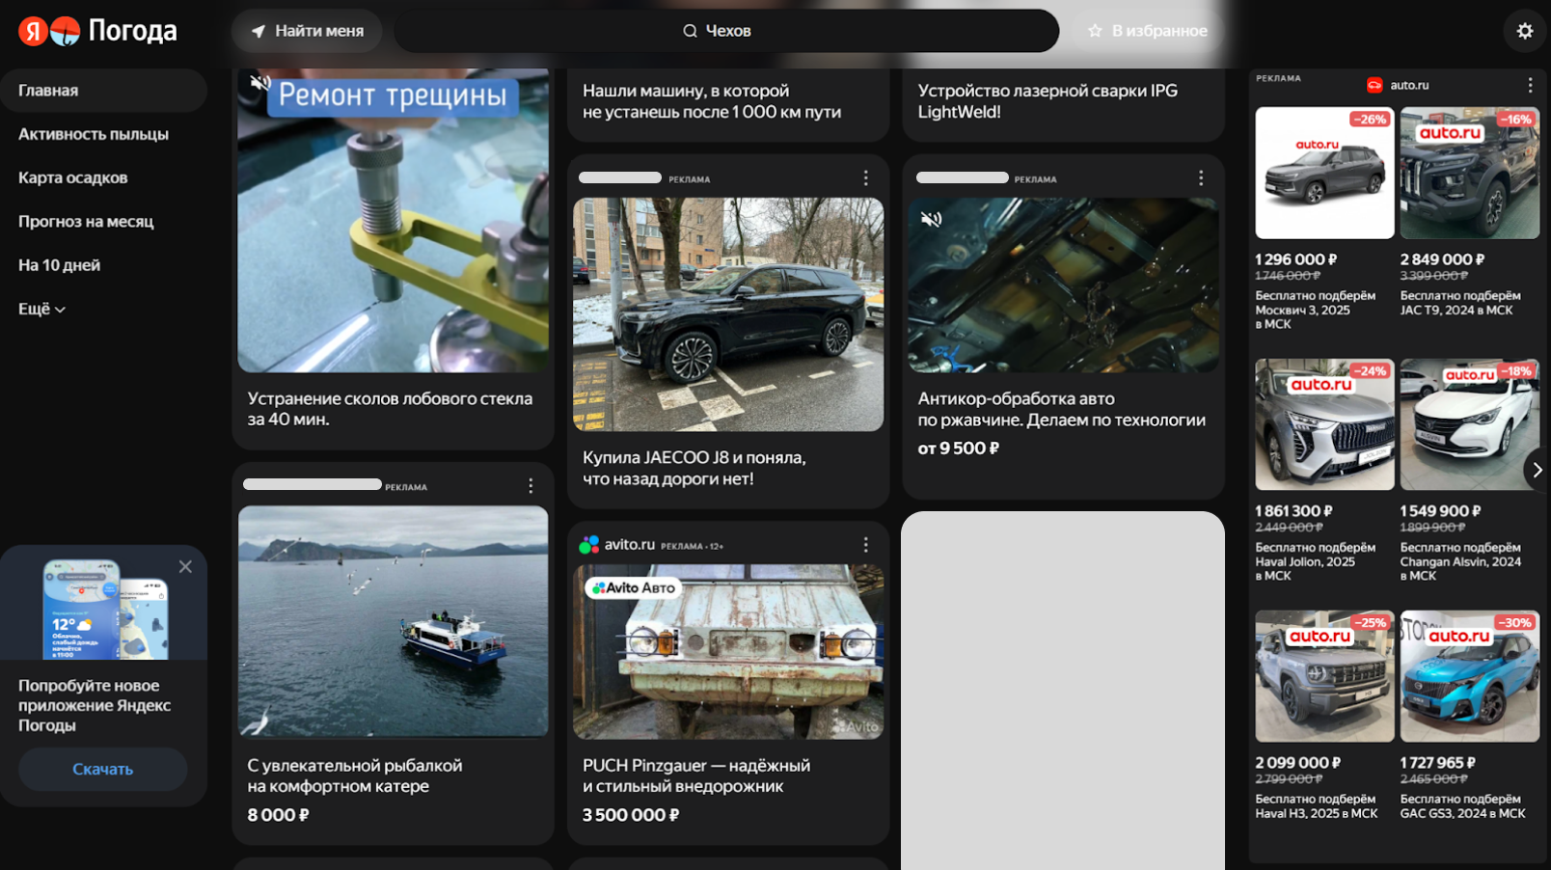Open options menu for auto.ru ad panel
Screen dimensions: 1551x870
tap(1530, 85)
